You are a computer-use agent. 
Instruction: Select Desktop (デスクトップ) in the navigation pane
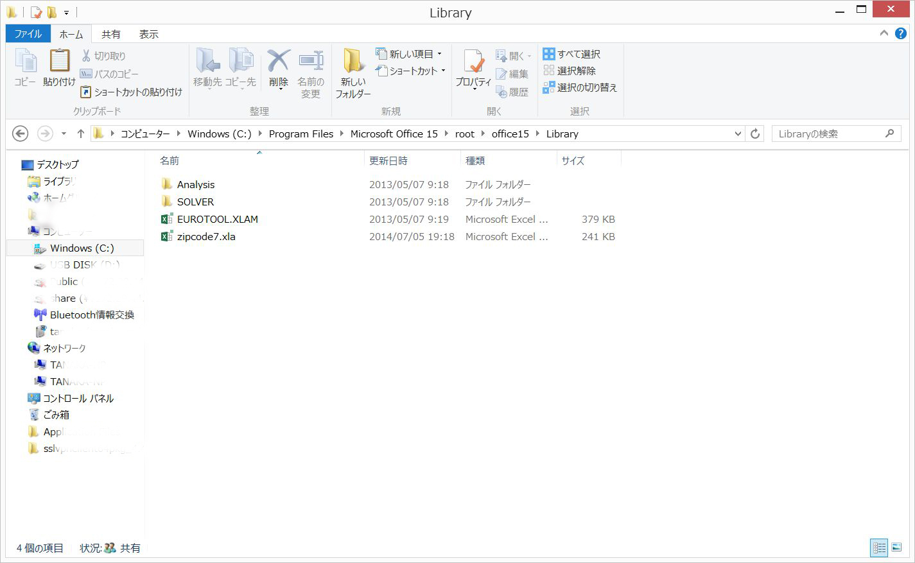(x=50, y=164)
